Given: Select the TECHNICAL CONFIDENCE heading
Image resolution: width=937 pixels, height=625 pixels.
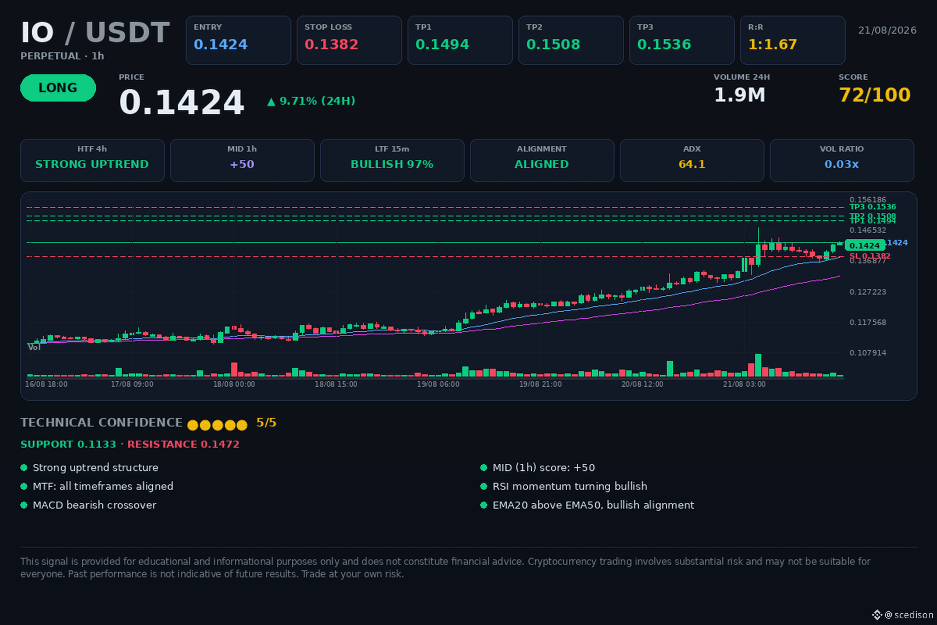Looking at the screenshot, I should (x=102, y=423).
